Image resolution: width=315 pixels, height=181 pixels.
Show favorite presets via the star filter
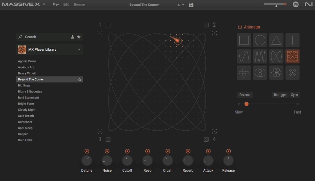(x=78, y=37)
